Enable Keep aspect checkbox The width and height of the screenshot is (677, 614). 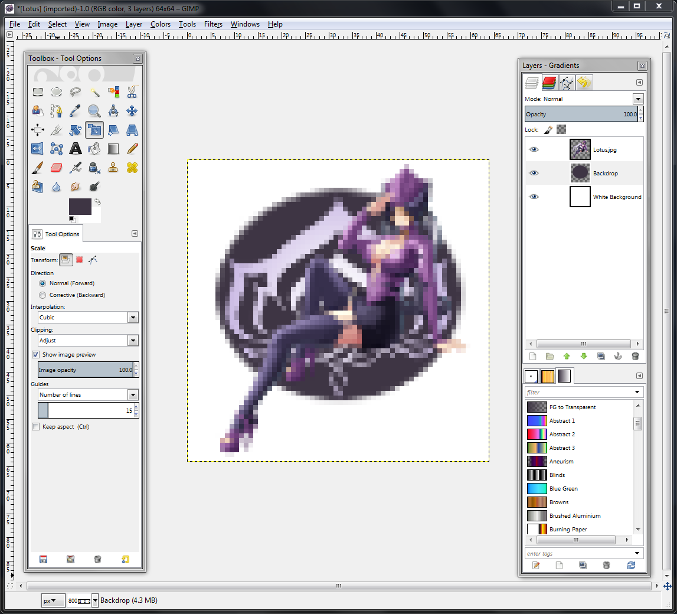click(x=36, y=427)
